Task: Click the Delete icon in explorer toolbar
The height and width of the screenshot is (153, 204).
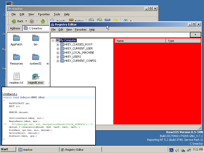Action: click(x=107, y=20)
